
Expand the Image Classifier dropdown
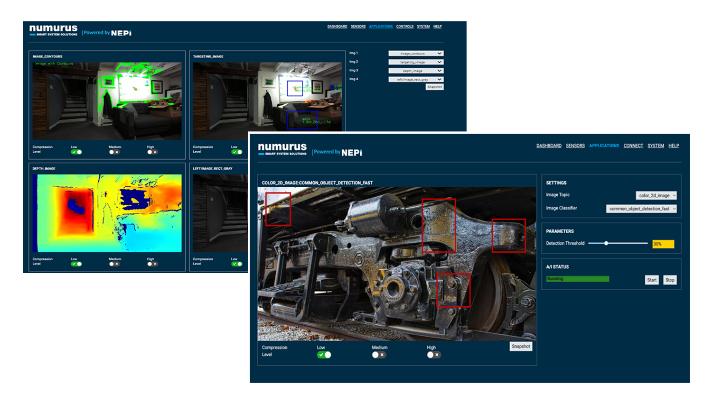pyautogui.click(x=641, y=209)
